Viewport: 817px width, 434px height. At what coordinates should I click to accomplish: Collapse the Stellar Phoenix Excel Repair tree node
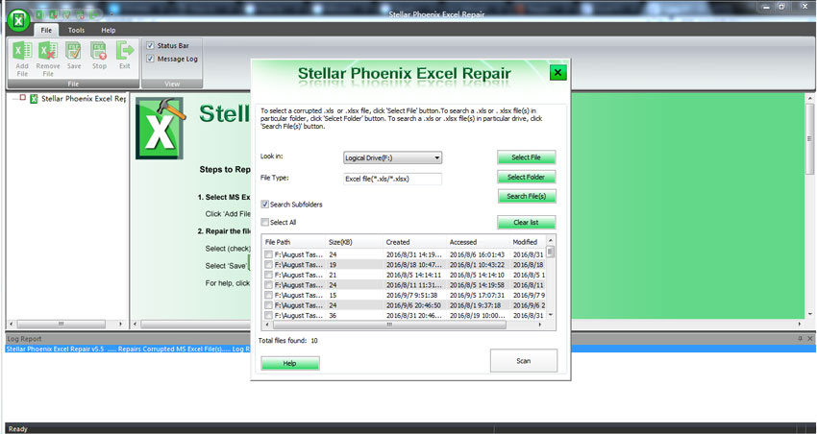pos(22,98)
